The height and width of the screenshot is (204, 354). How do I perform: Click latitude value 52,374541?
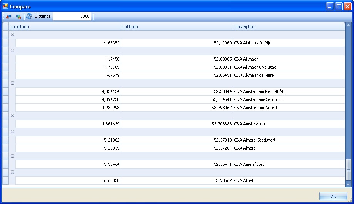[x=221, y=99]
